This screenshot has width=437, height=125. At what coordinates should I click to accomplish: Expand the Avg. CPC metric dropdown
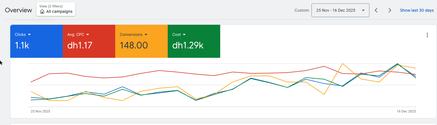(x=88, y=34)
